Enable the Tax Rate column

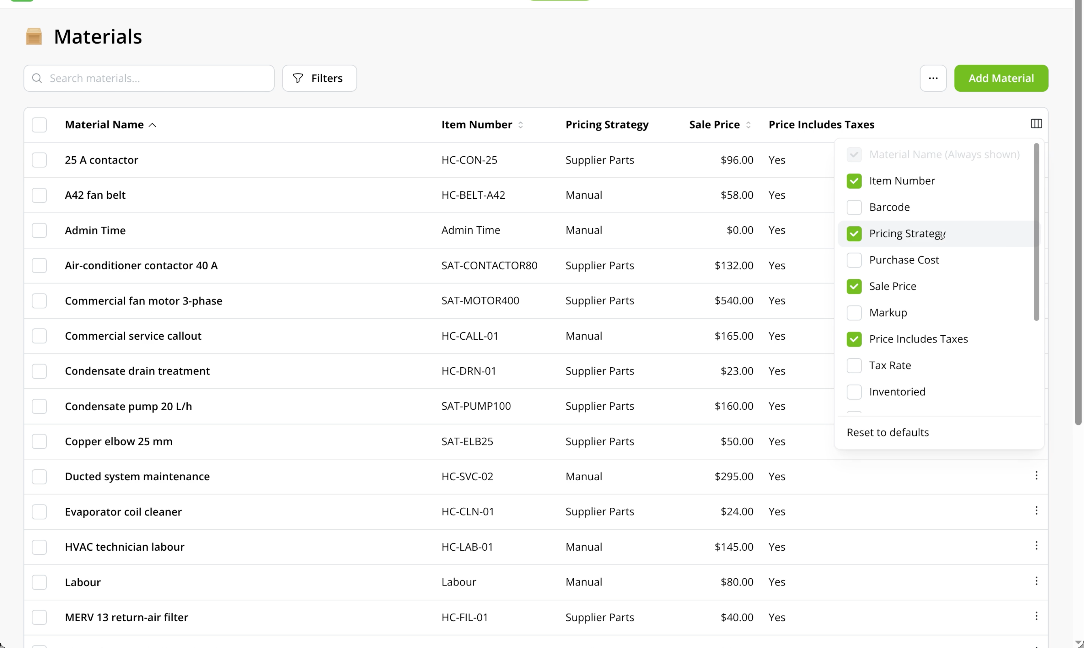[x=854, y=365]
